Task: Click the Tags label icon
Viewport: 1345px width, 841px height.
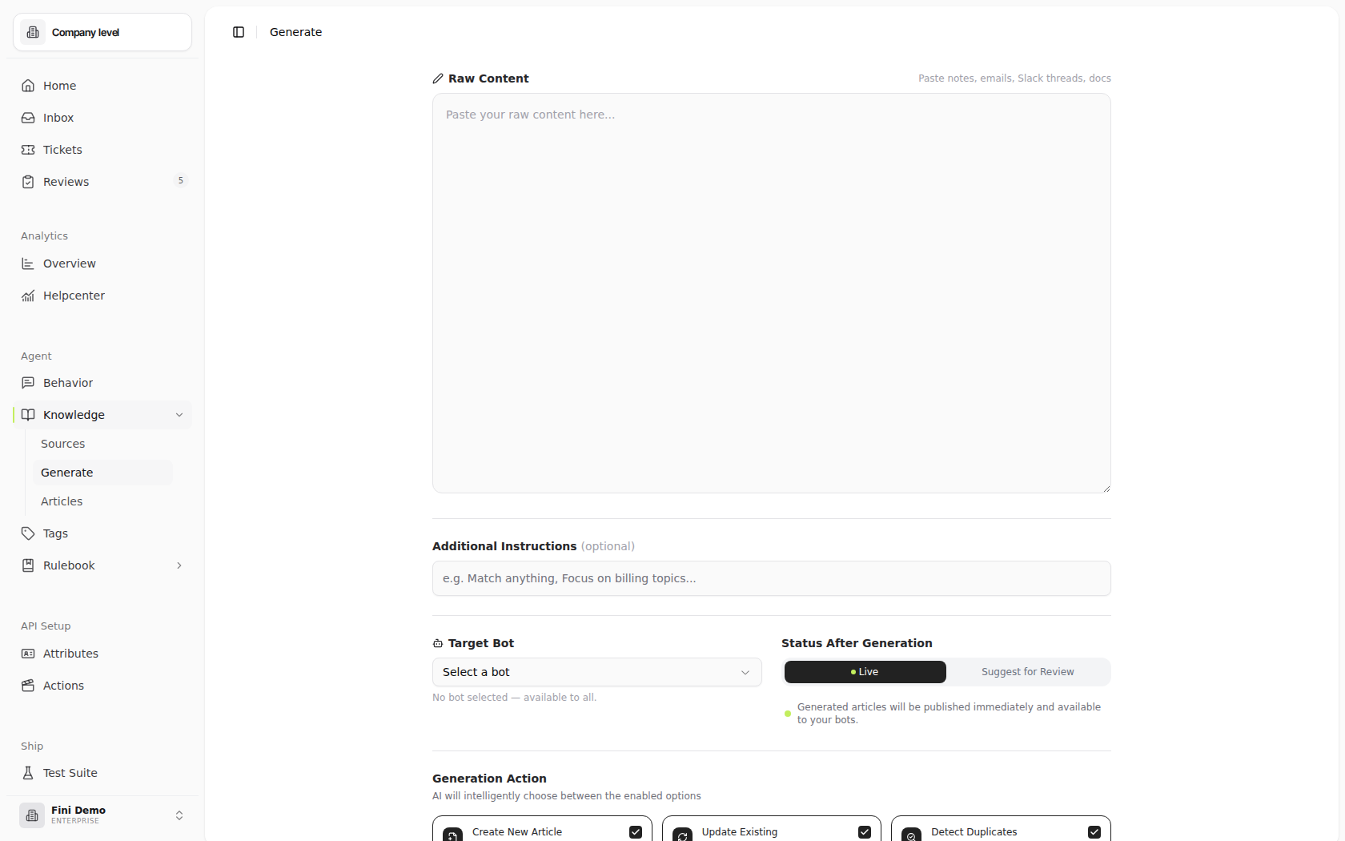Action: click(x=28, y=533)
